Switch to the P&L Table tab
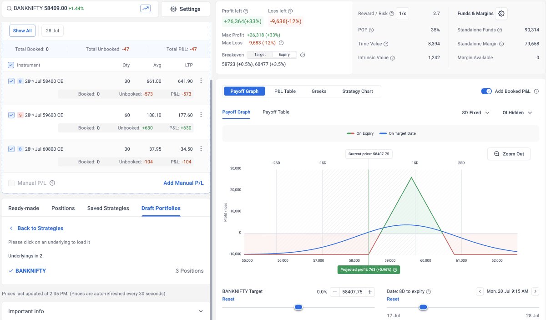This screenshot has width=546, height=320. point(285,91)
